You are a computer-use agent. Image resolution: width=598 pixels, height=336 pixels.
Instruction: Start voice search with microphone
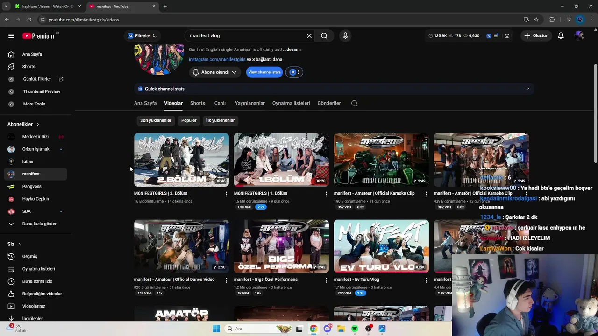tap(345, 36)
